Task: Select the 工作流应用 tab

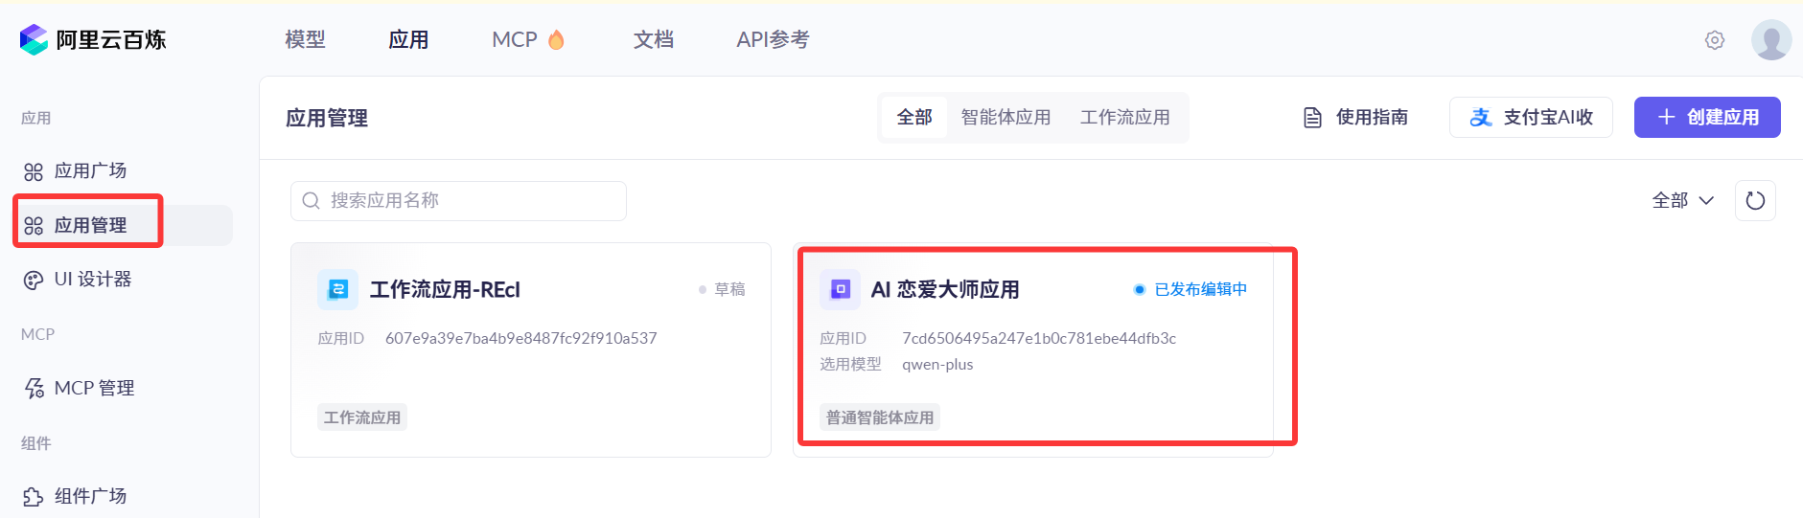Action: [1124, 117]
